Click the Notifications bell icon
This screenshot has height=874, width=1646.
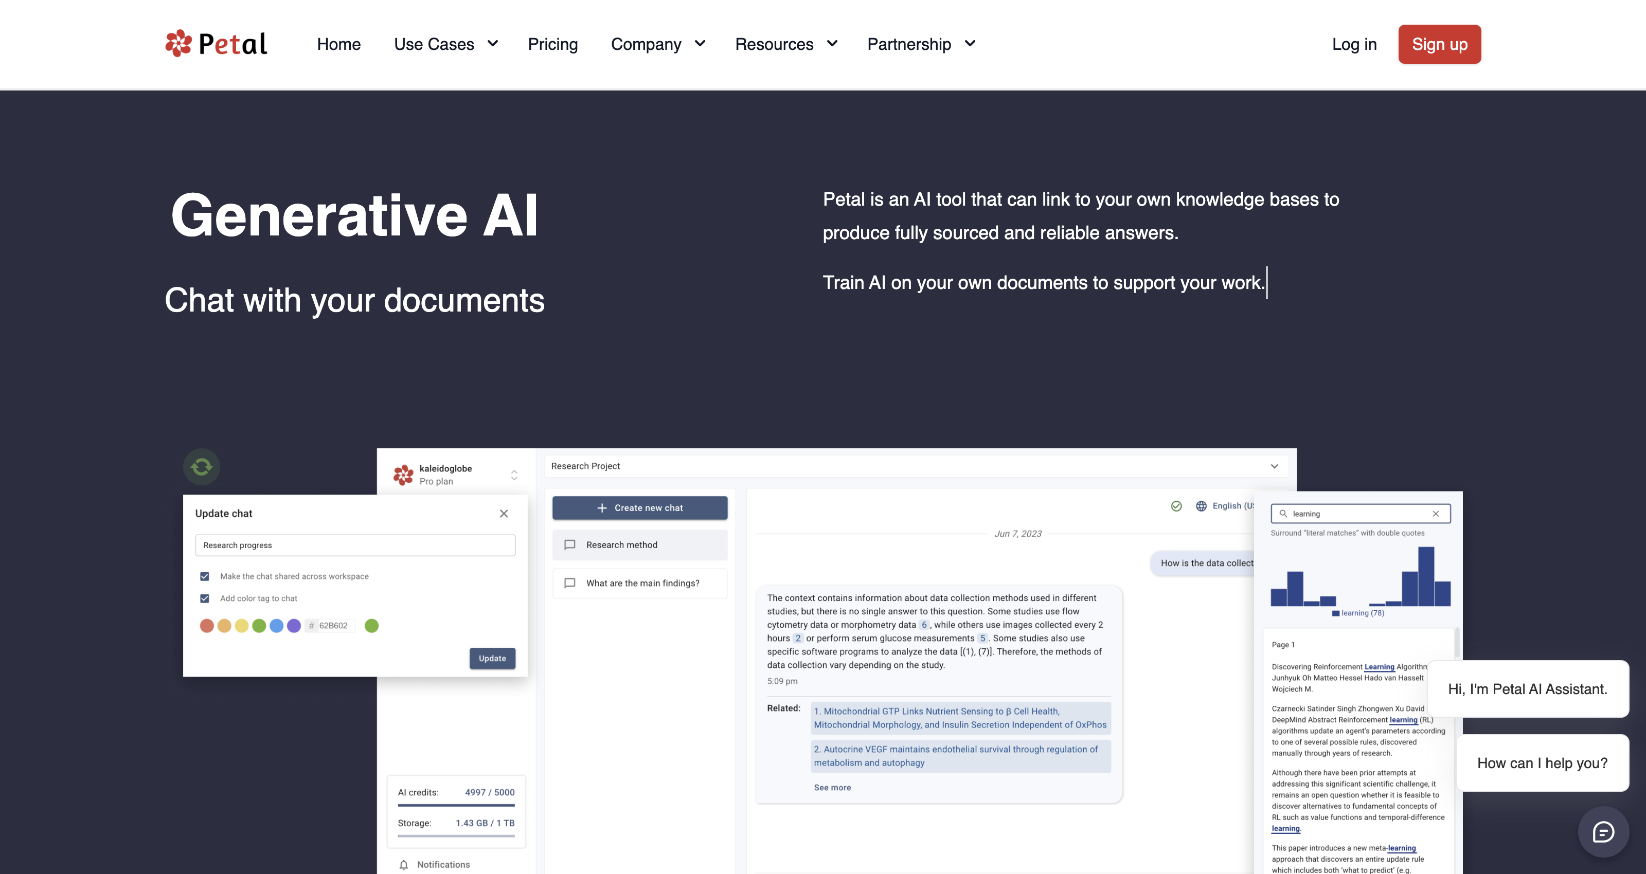pos(404,865)
